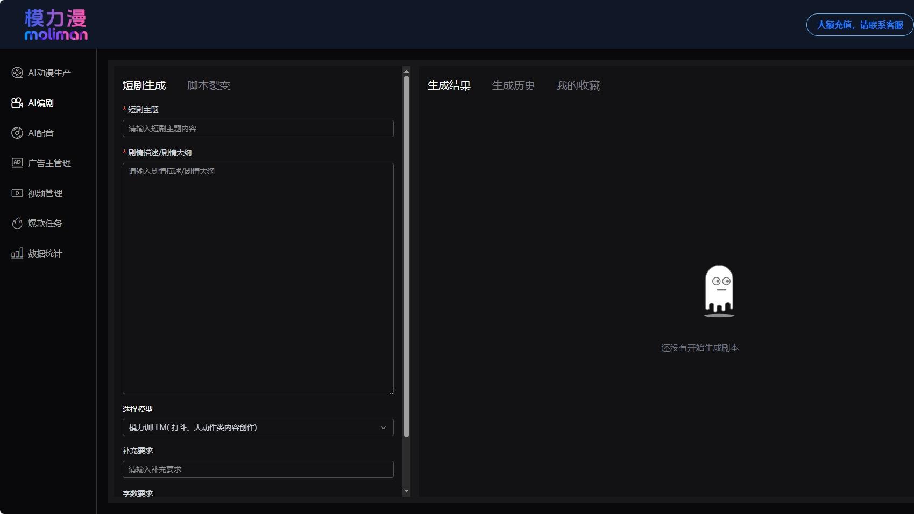Image resolution: width=914 pixels, height=514 pixels.
Task: Open the 生成历史 tab
Action: 513,85
